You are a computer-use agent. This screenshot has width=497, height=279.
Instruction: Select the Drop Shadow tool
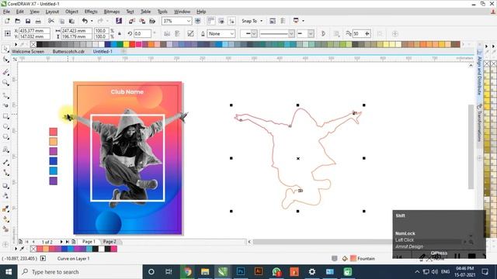click(5, 186)
